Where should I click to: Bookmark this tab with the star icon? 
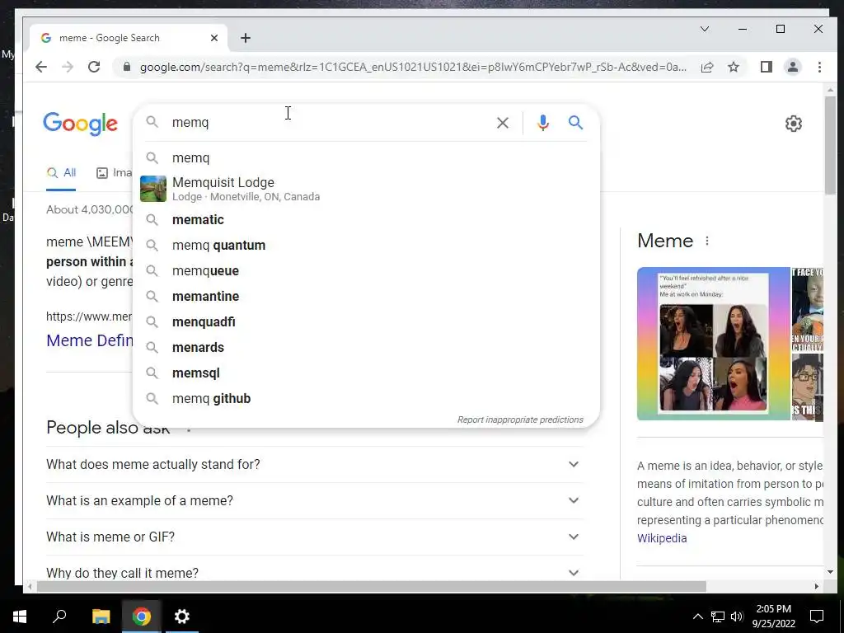734,67
